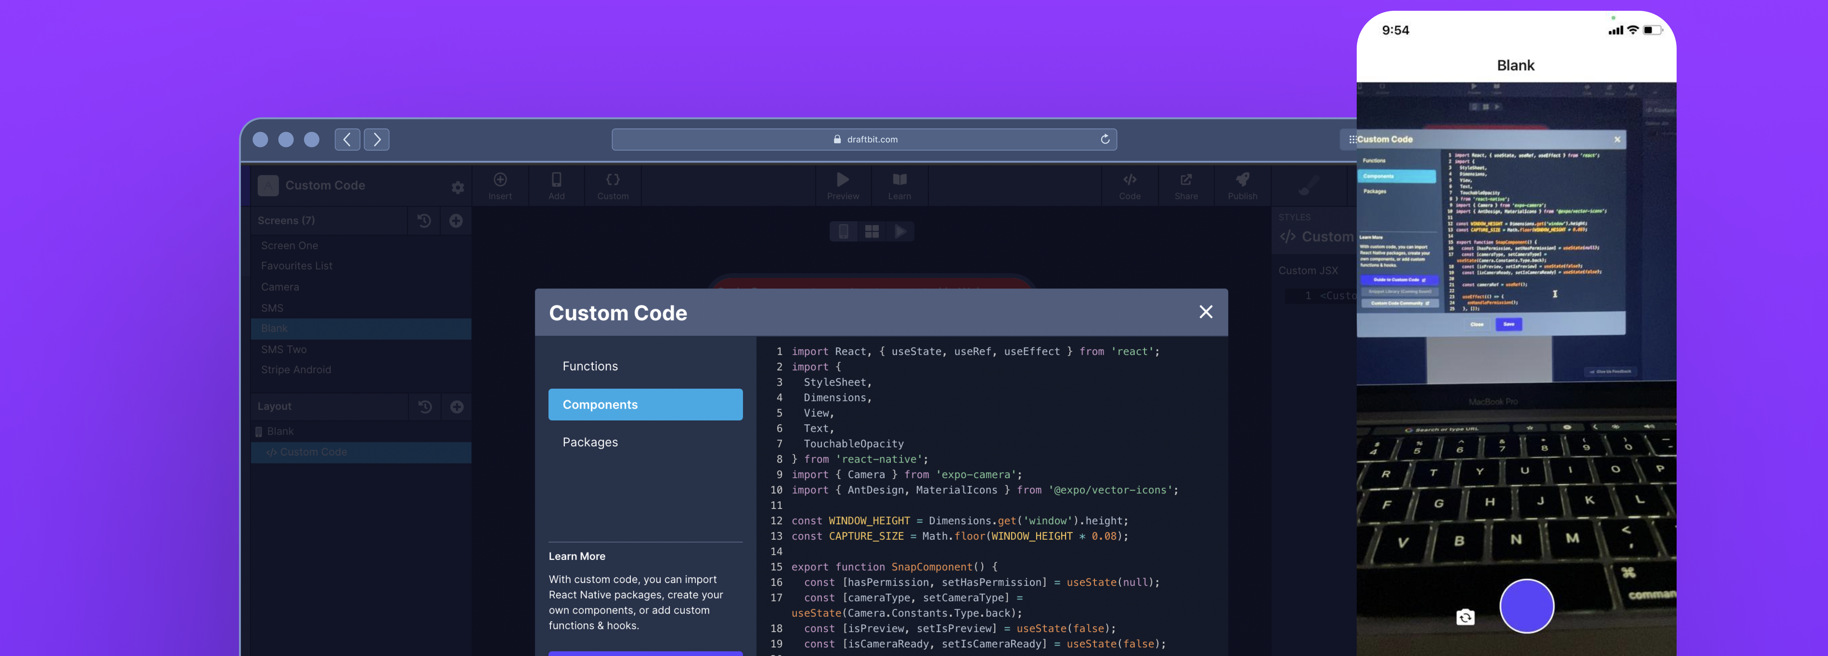Open Screens history icon

point(424,221)
